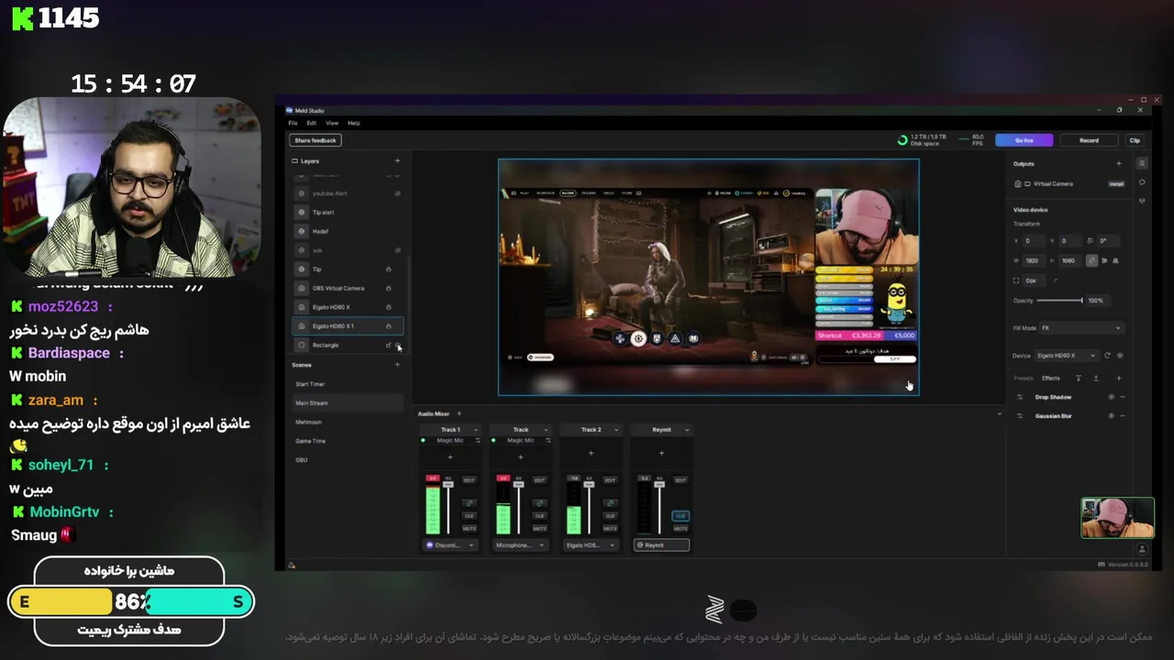1174x660 pixels.
Task: Switch to the Presets tab
Action: pyautogui.click(x=1024, y=378)
